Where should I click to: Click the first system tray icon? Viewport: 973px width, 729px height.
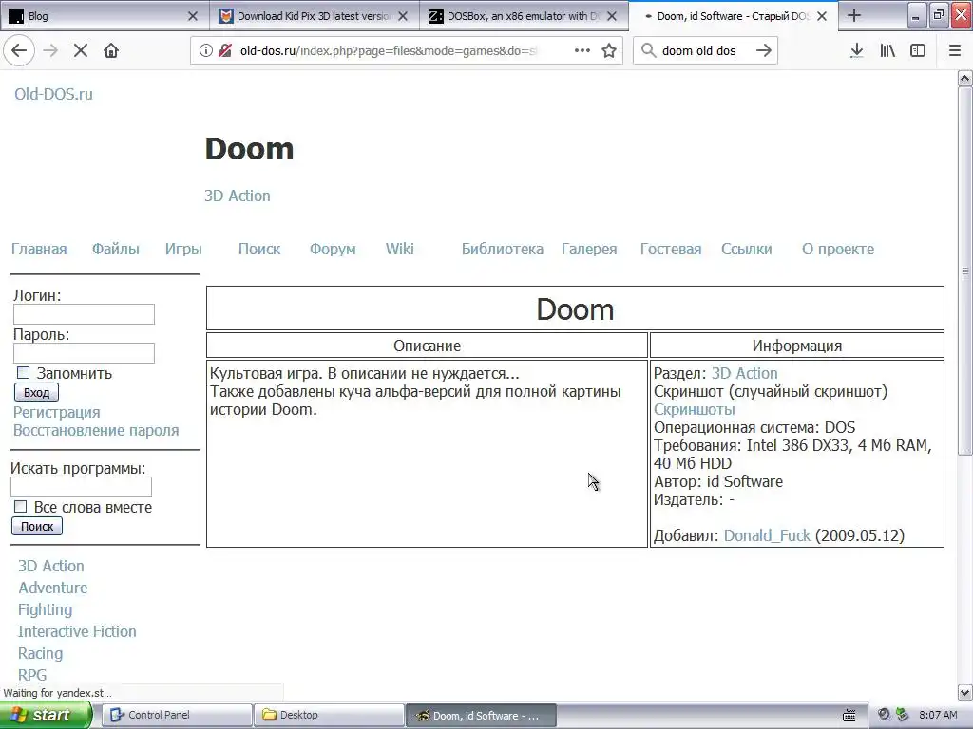(885, 715)
